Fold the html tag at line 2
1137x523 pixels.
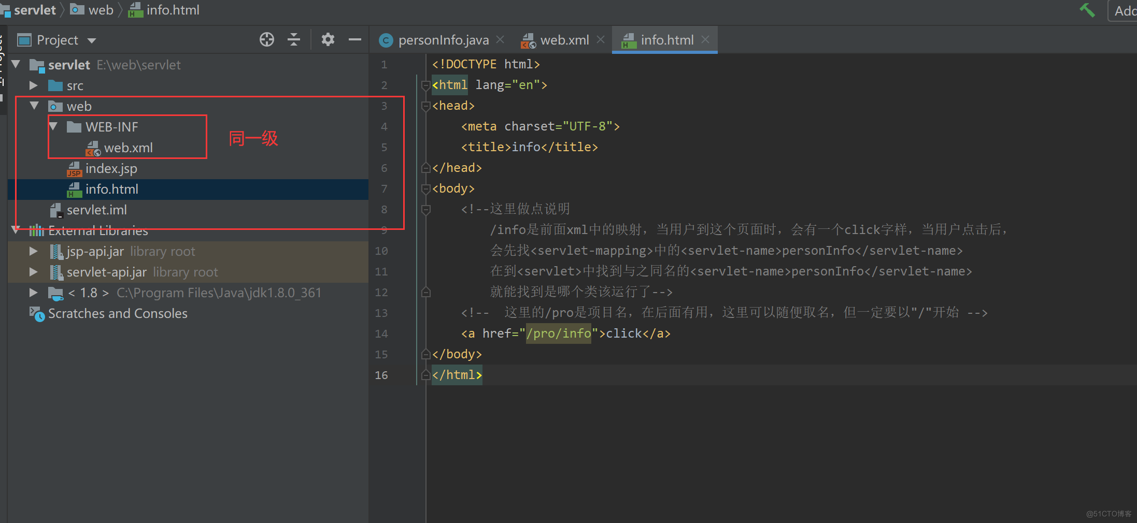(426, 85)
